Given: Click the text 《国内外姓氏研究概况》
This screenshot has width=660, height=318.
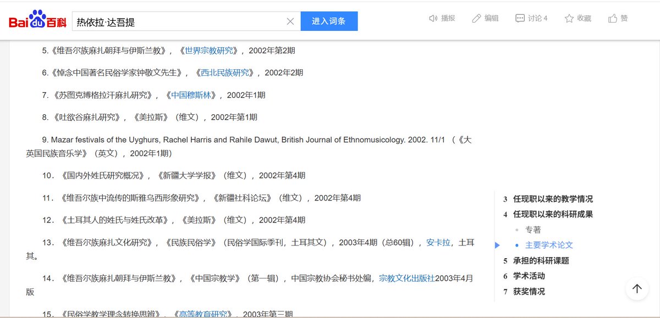Looking at the screenshot, I should pyautogui.click(x=104, y=176).
